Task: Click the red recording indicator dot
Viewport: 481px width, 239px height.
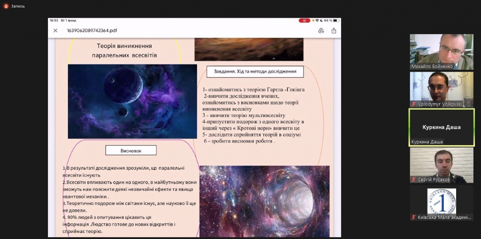Action: 6,6
